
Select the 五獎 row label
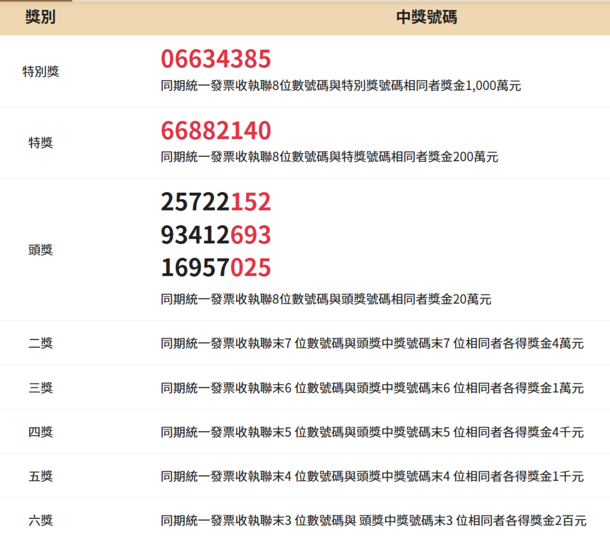[41, 476]
